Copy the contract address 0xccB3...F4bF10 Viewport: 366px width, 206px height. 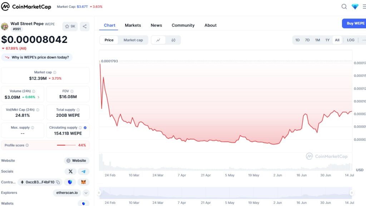tap(58, 182)
